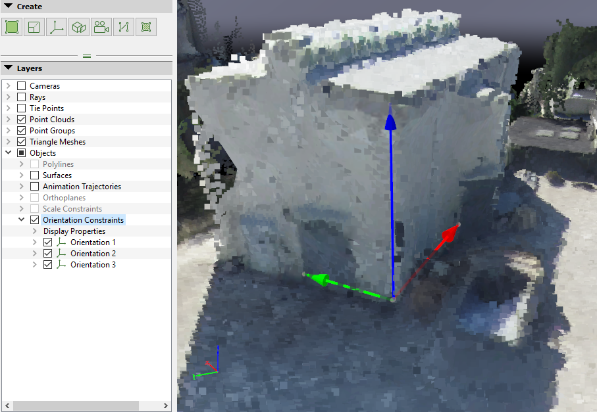Click the New Orientation Constraint axes icon
Screen dimensions: 597x412
[x=57, y=27]
